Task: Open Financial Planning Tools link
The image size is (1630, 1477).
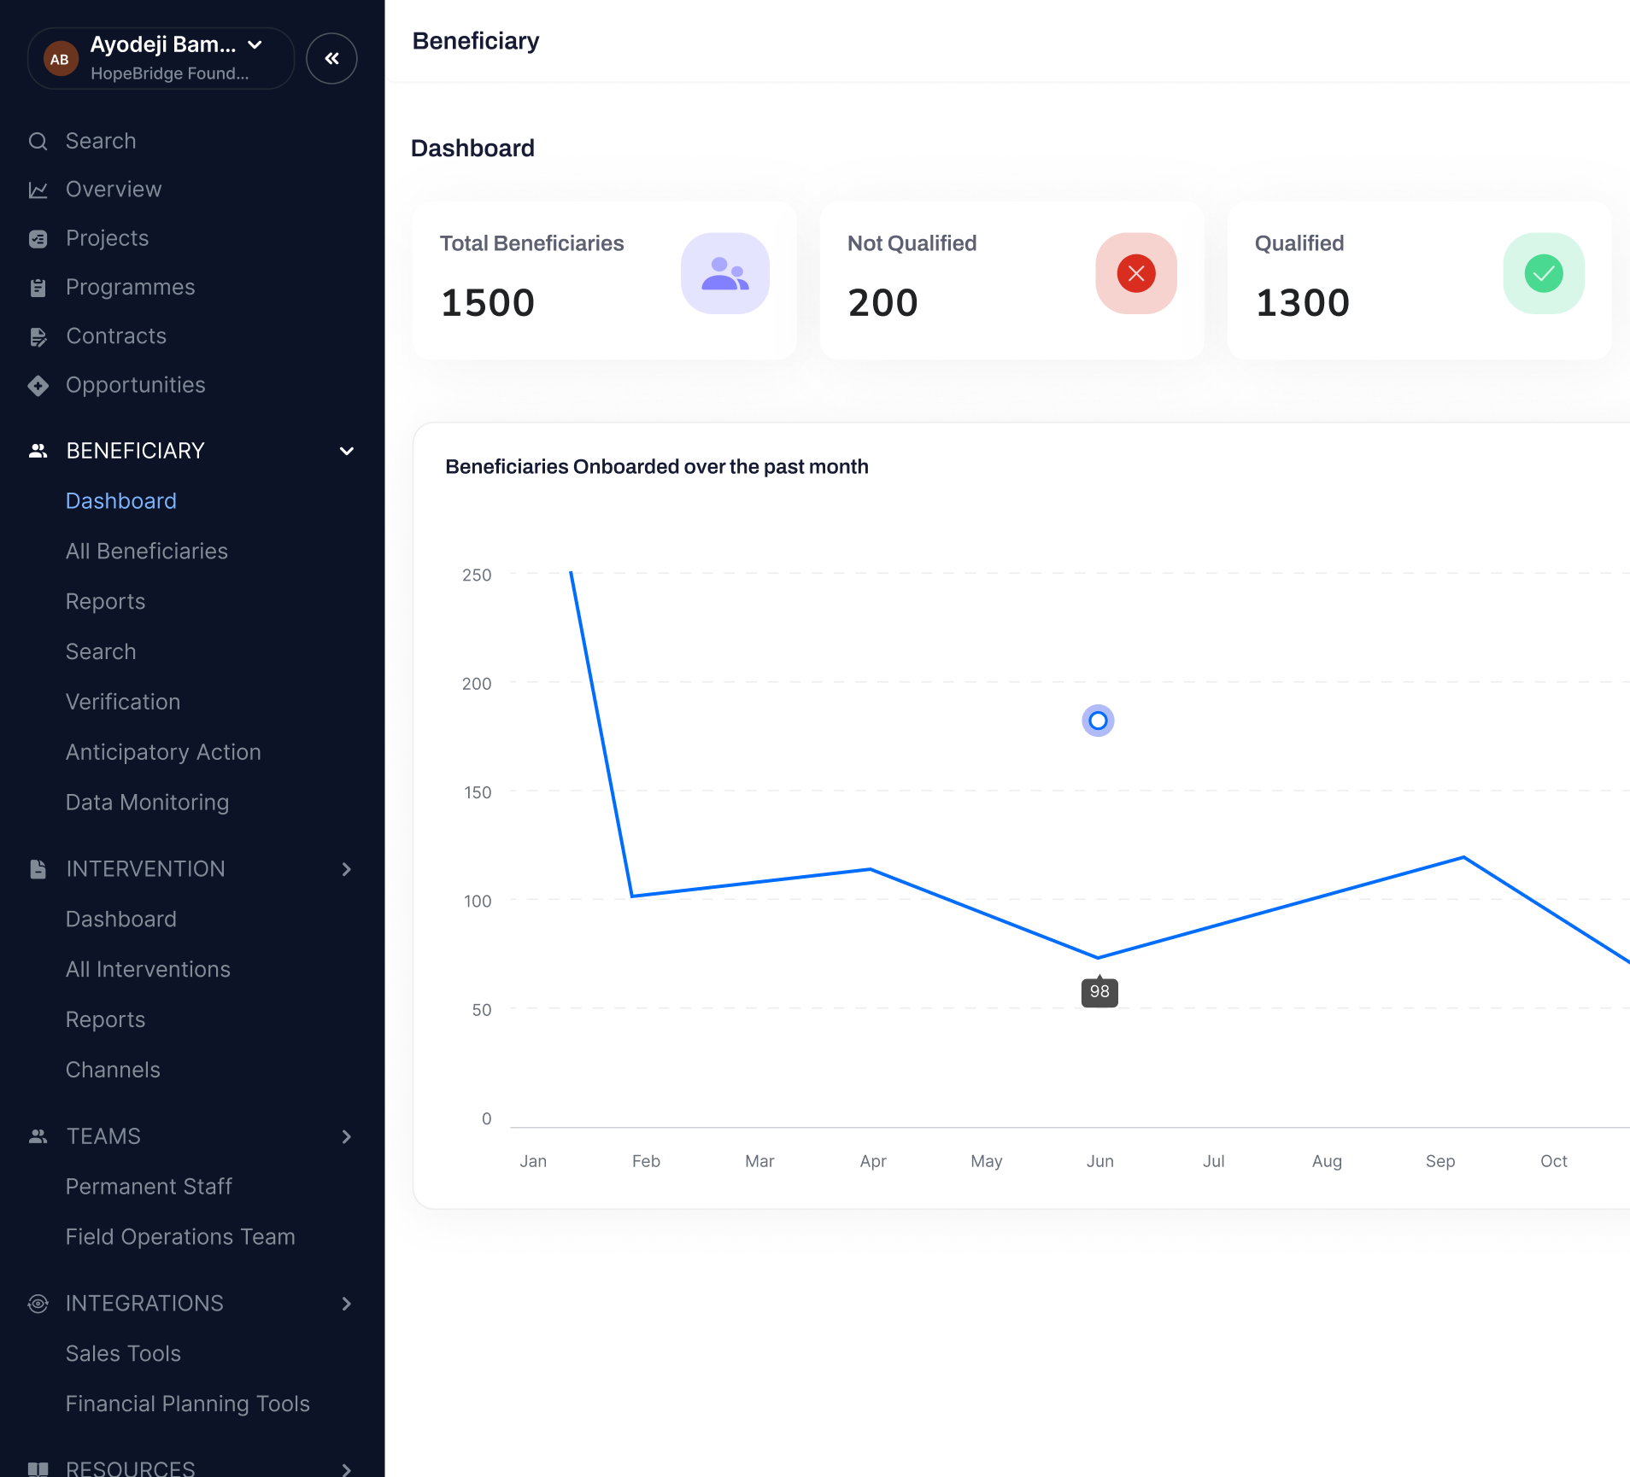Action: [x=188, y=1404]
